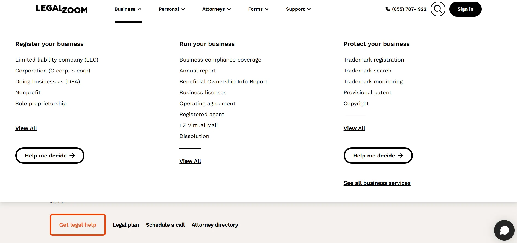Expand the Personal dropdown menu
This screenshot has width=517, height=243.
click(x=172, y=9)
